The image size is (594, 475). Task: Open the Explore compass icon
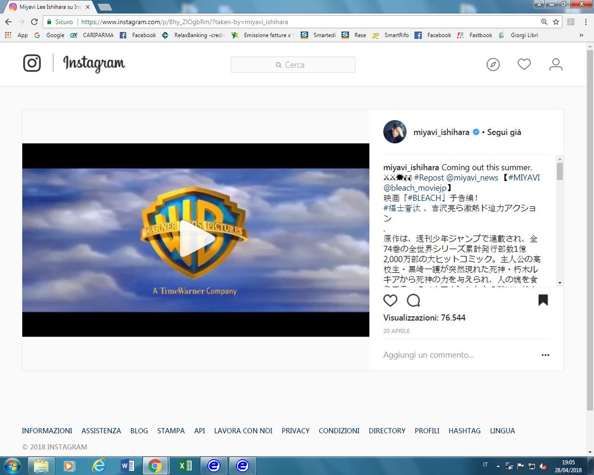point(493,64)
